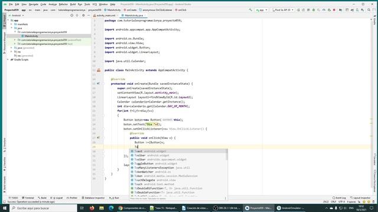Viewport: 378px width, 212px height.
Task: Open the Refactor menu
Action: coord(63,4)
